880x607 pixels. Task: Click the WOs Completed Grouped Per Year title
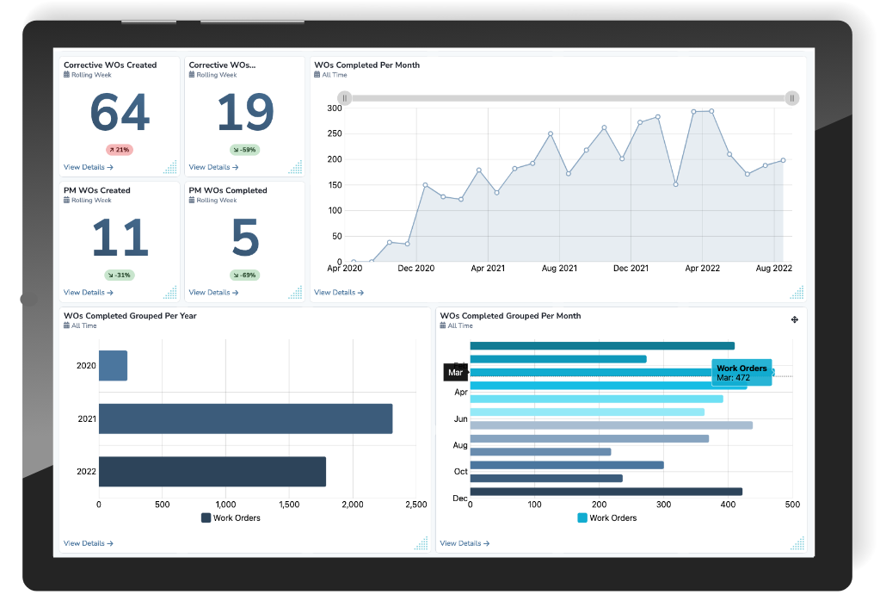point(130,316)
